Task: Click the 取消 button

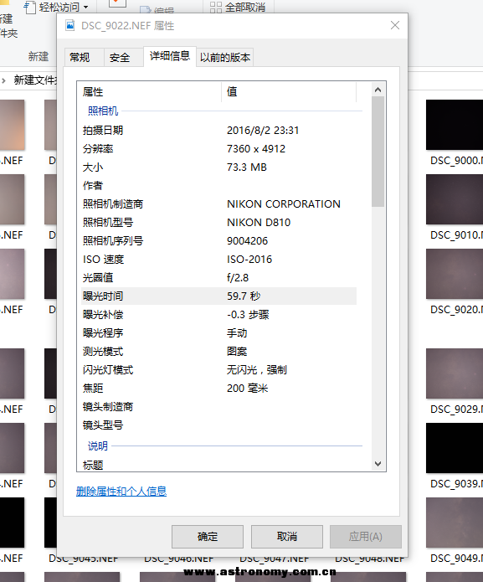Action: point(287,536)
